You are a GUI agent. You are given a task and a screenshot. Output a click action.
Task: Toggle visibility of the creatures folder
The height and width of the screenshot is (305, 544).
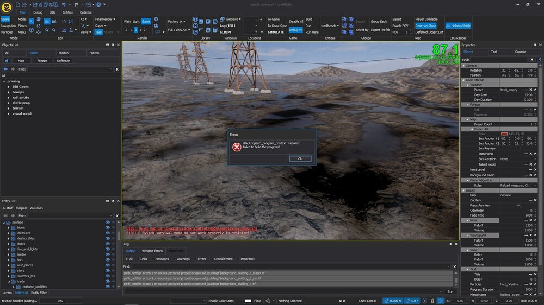point(107,233)
